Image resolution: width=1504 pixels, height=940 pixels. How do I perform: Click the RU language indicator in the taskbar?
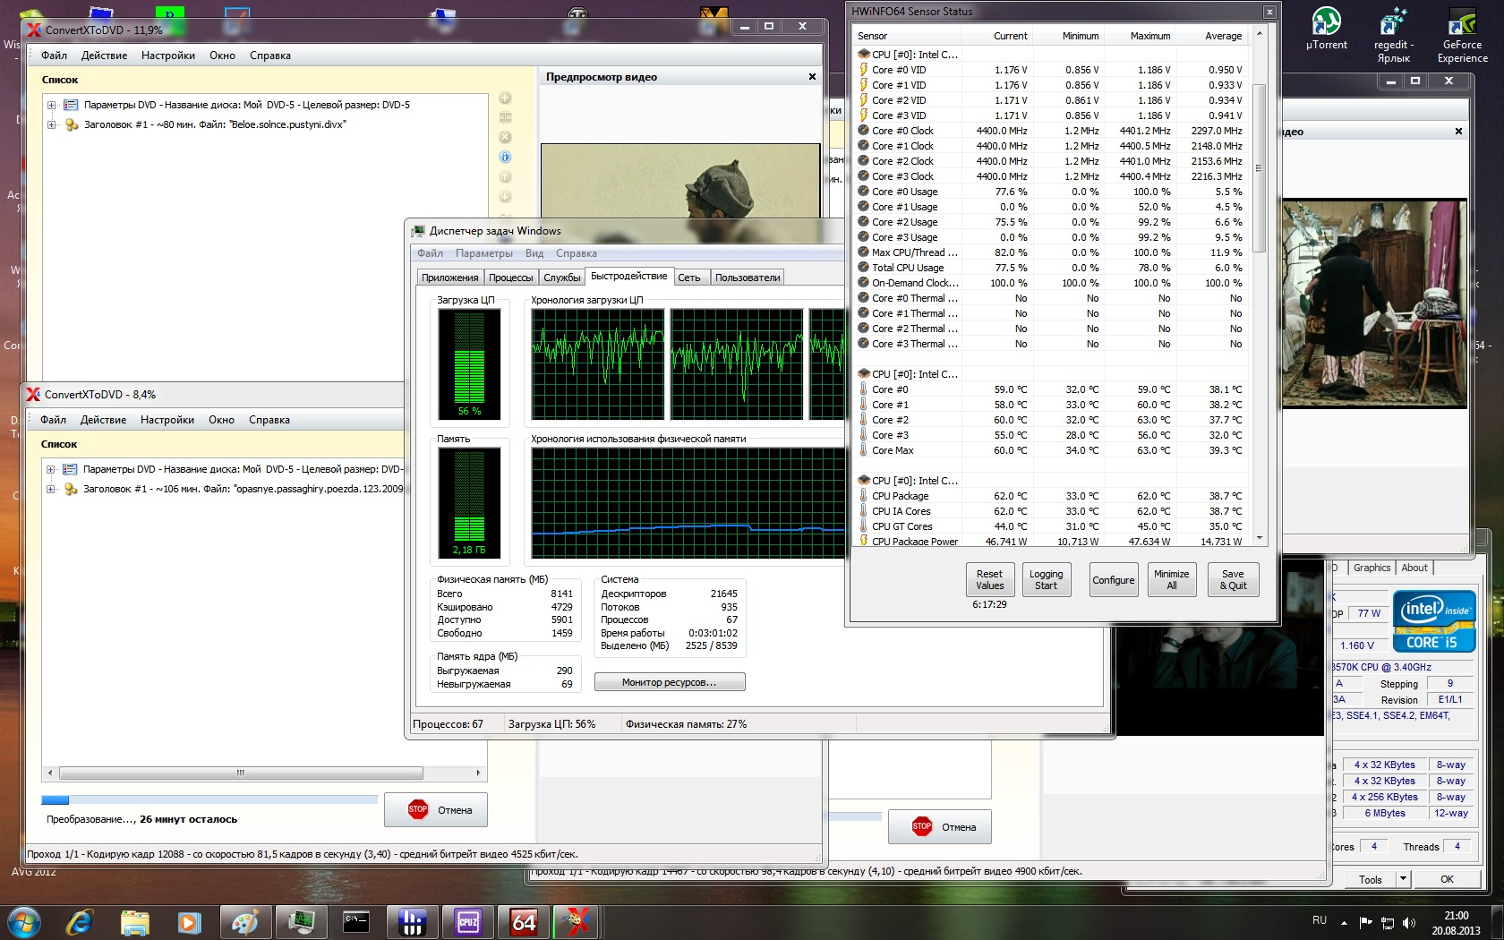coord(1319,920)
